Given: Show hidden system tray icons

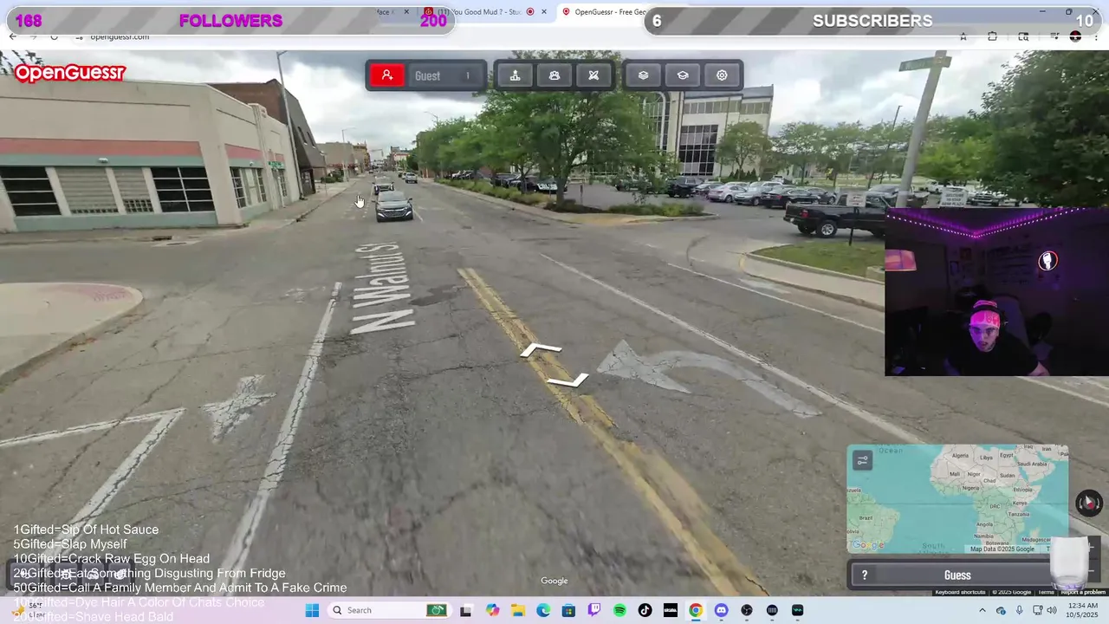Looking at the screenshot, I should pos(982,610).
